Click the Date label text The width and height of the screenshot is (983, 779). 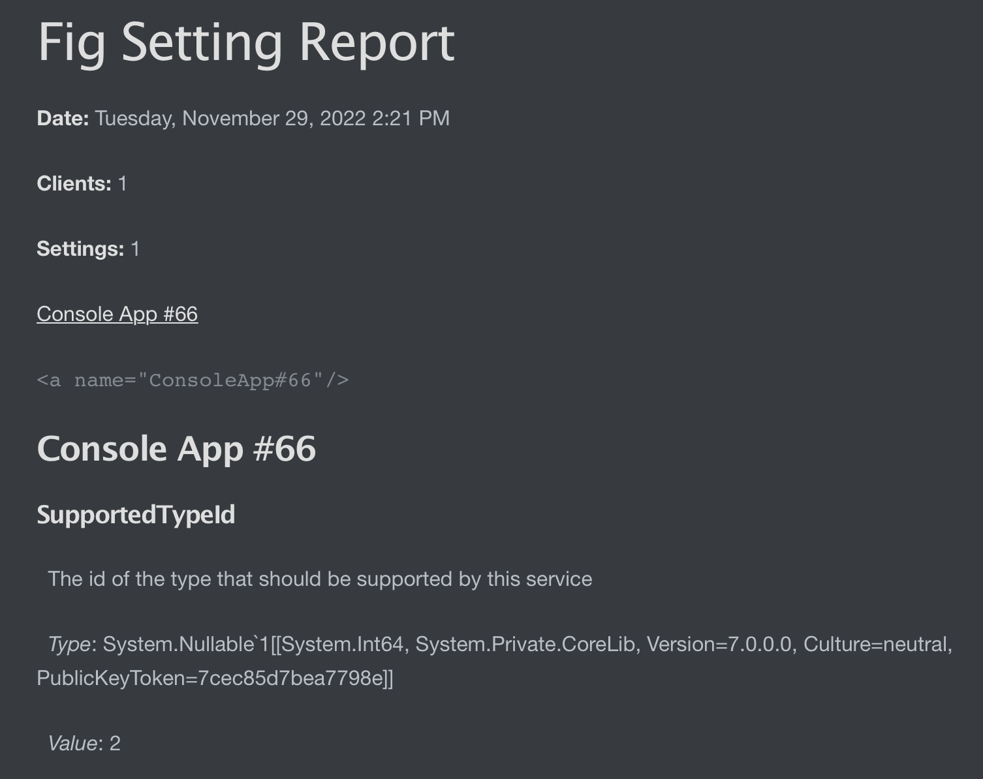(63, 118)
